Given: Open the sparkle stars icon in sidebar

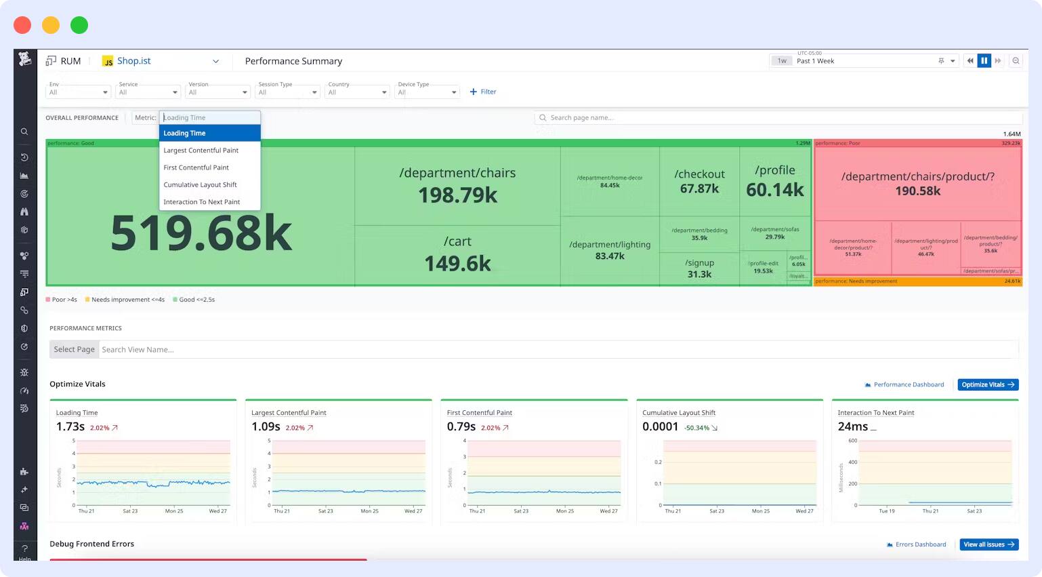Looking at the screenshot, I should (x=24, y=490).
